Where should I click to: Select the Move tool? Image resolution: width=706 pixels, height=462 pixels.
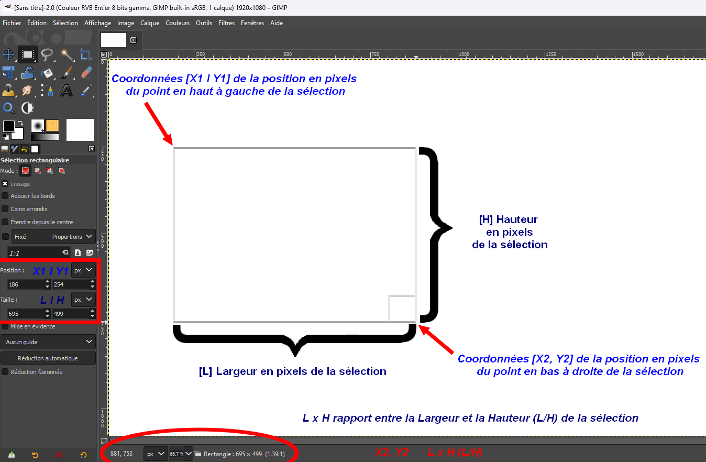pyautogui.click(x=9, y=54)
